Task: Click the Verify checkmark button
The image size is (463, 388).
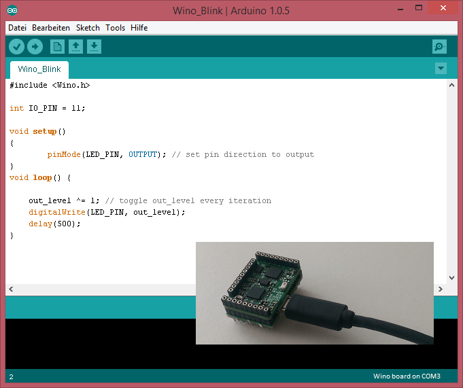Action: click(x=16, y=47)
